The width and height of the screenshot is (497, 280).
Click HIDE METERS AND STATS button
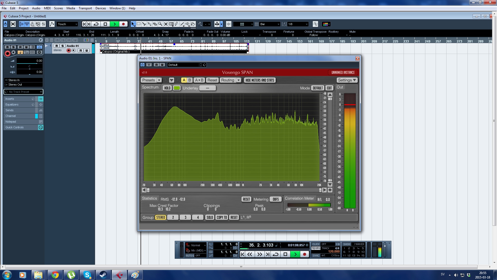click(260, 80)
